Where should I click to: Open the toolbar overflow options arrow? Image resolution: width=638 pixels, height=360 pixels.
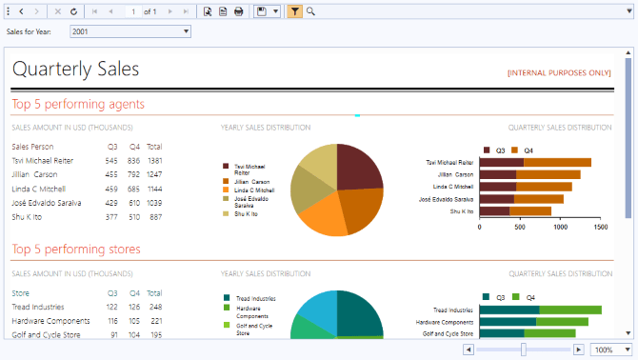[629, 11]
